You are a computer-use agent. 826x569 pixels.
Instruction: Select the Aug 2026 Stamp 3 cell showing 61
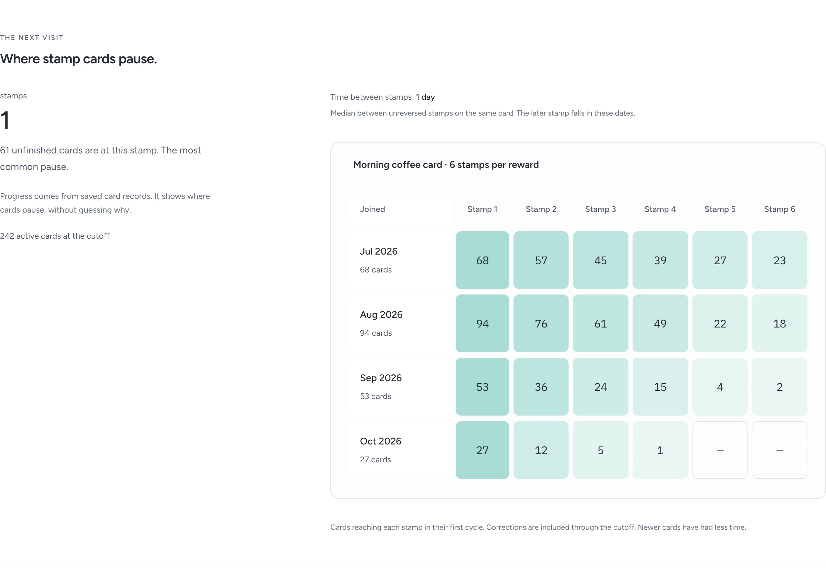600,323
